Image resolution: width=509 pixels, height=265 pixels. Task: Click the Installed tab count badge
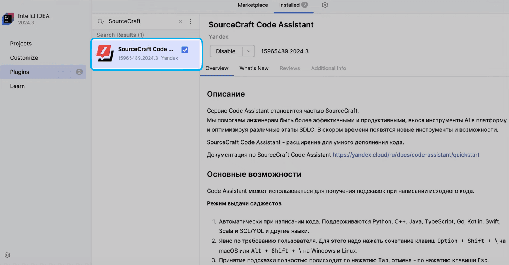[304, 5]
